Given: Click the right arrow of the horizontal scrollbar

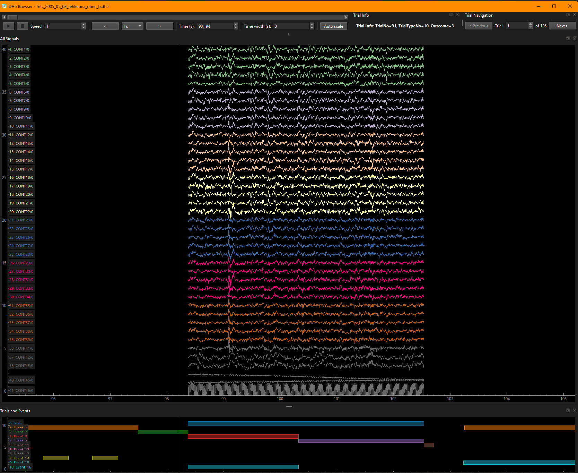Looking at the screenshot, I should pyautogui.click(x=346, y=17).
